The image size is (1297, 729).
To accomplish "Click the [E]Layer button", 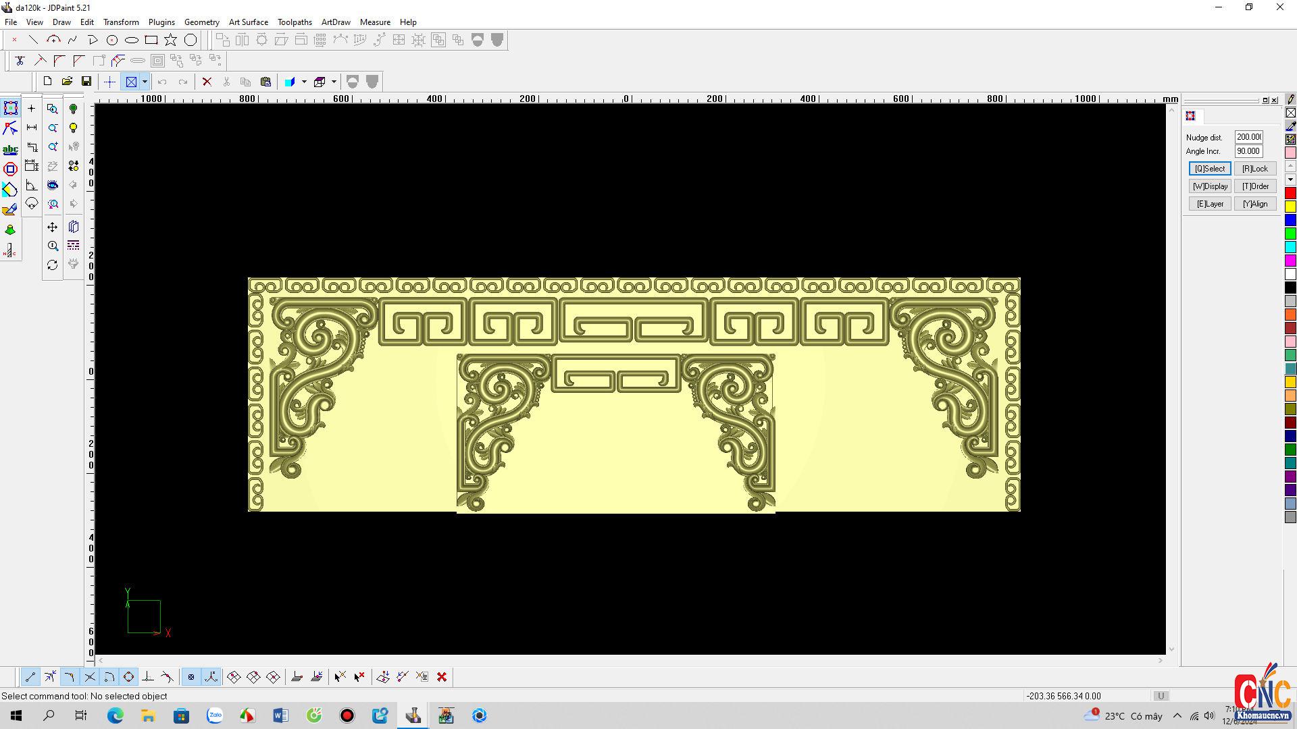I will (1209, 204).
